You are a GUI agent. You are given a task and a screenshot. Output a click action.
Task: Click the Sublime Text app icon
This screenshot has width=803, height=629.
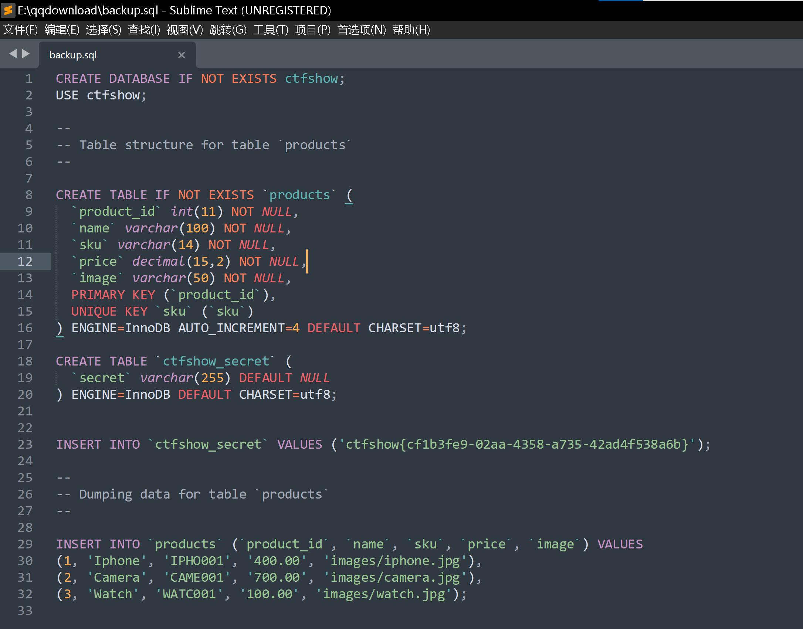(x=8, y=10)
